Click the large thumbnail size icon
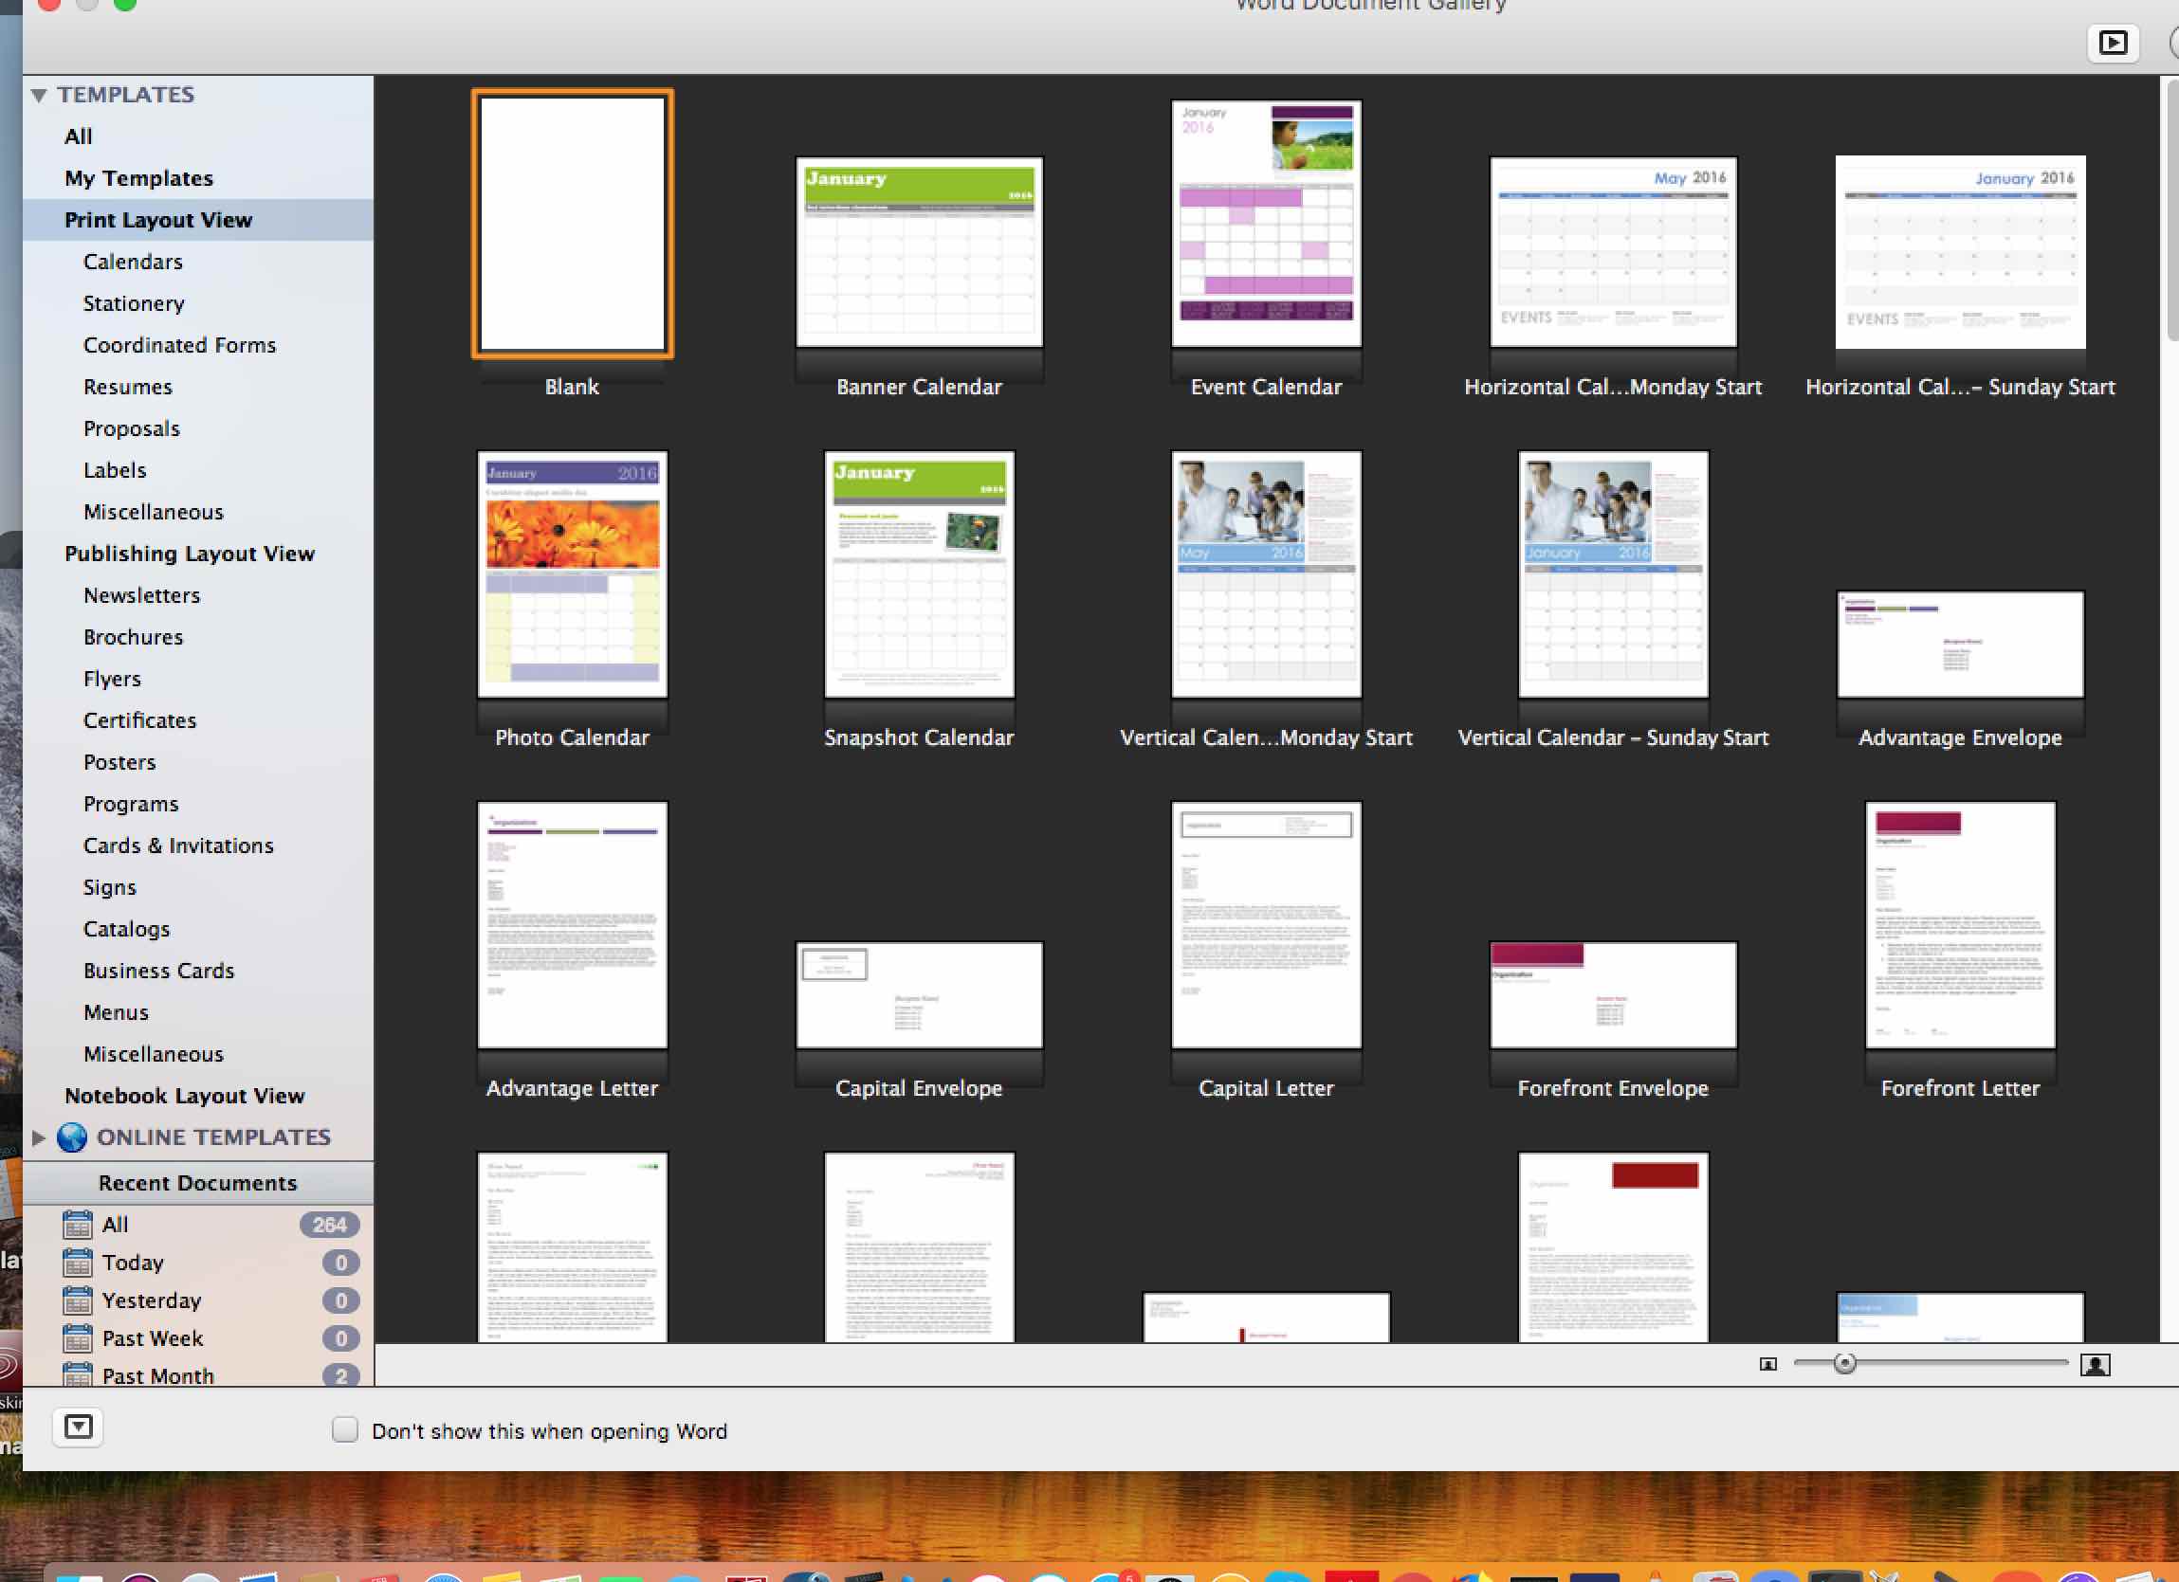This screenshot has height=1582, width=2179. (x=2095, y=1364)
